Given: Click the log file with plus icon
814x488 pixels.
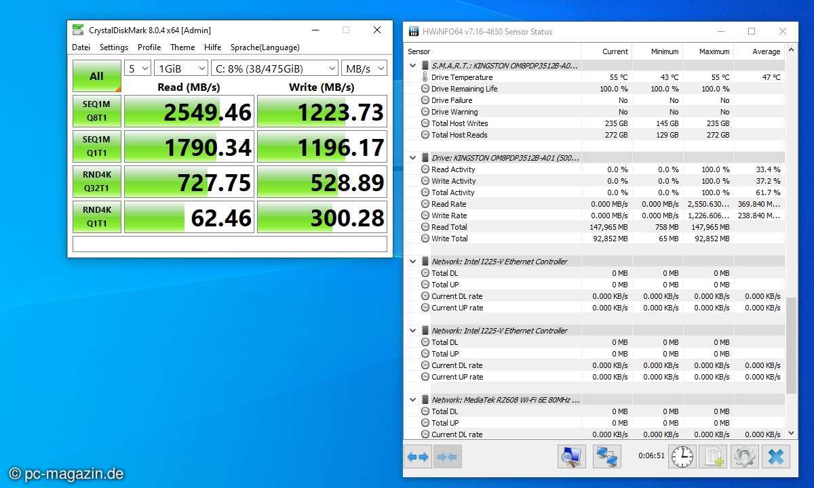Looking at the screenshot, I should [714, 457].
